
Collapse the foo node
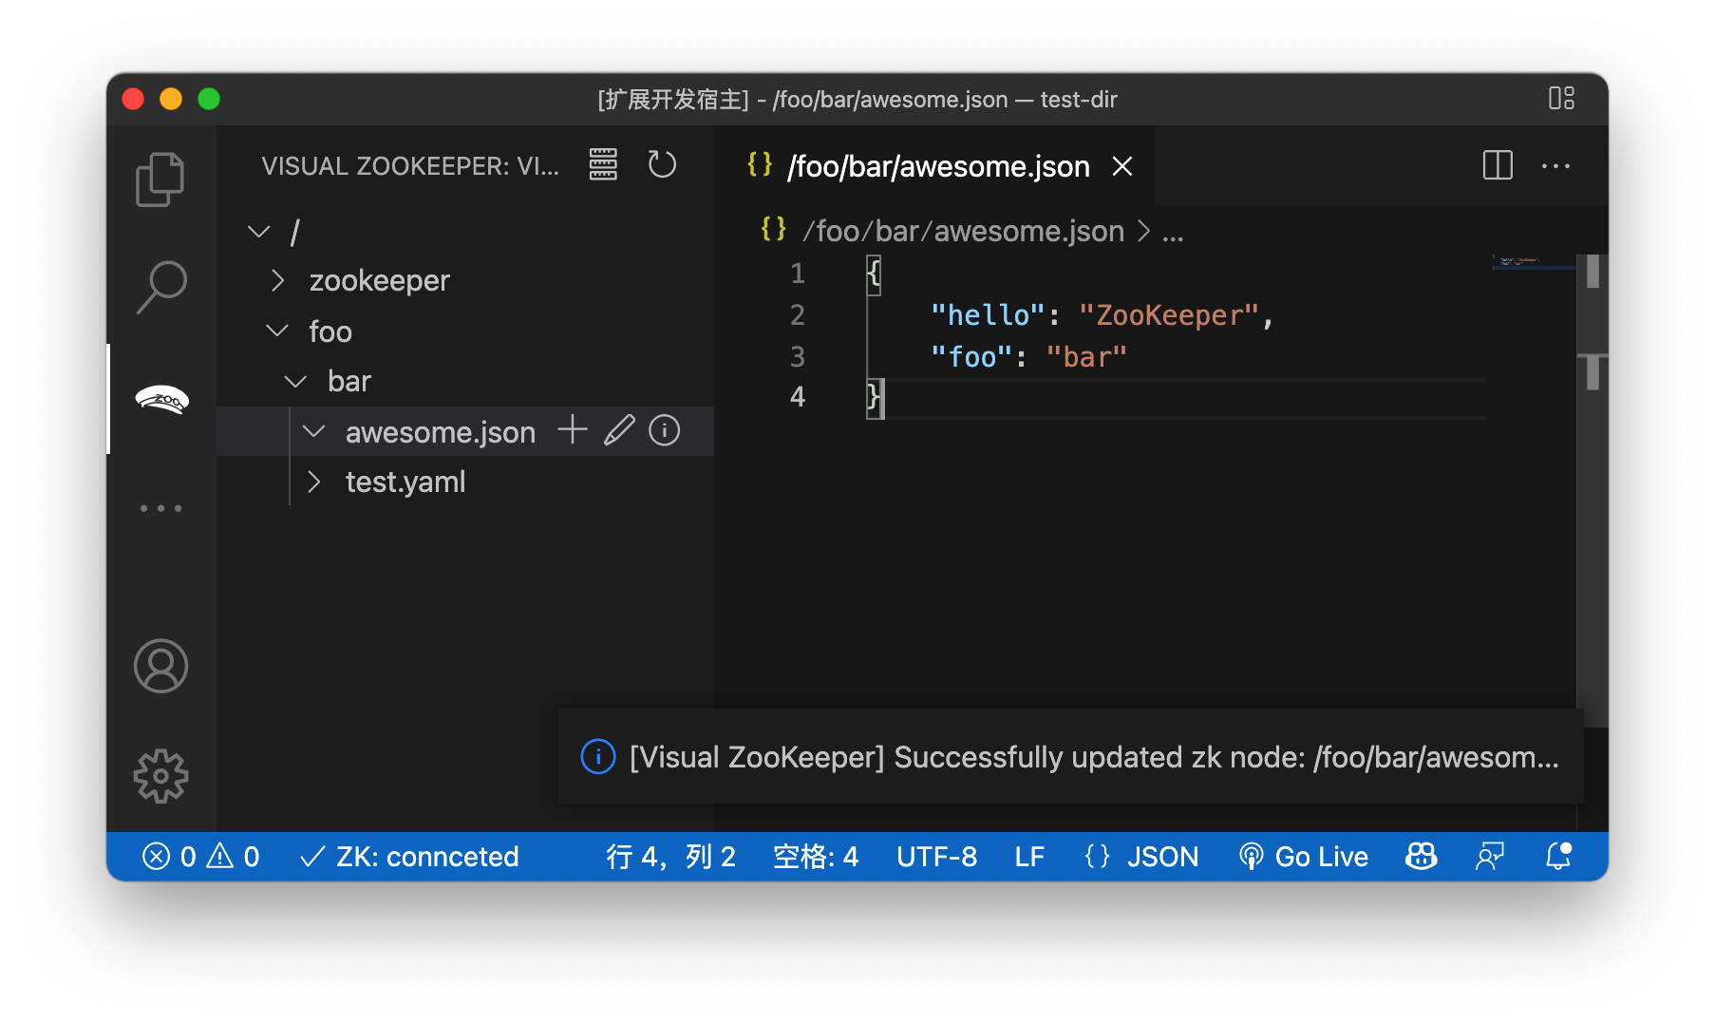click(276, 331)
